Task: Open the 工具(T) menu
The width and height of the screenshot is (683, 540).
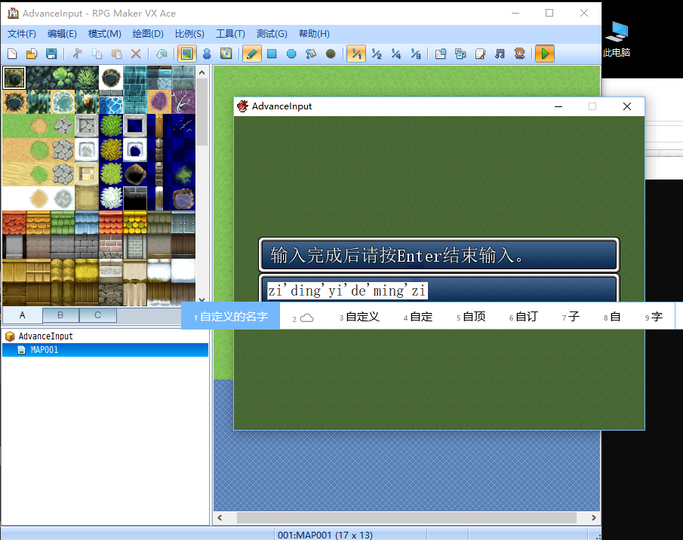Action: 230,33
